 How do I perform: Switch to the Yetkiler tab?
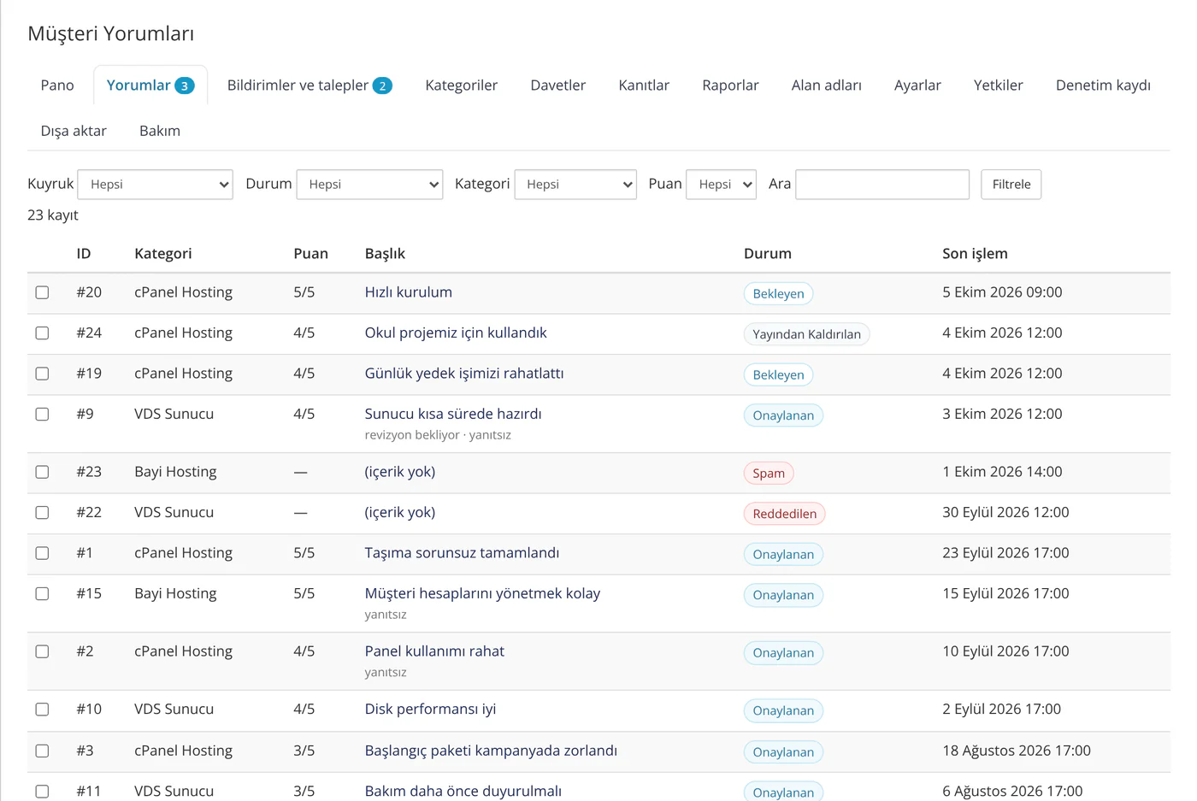999,85
